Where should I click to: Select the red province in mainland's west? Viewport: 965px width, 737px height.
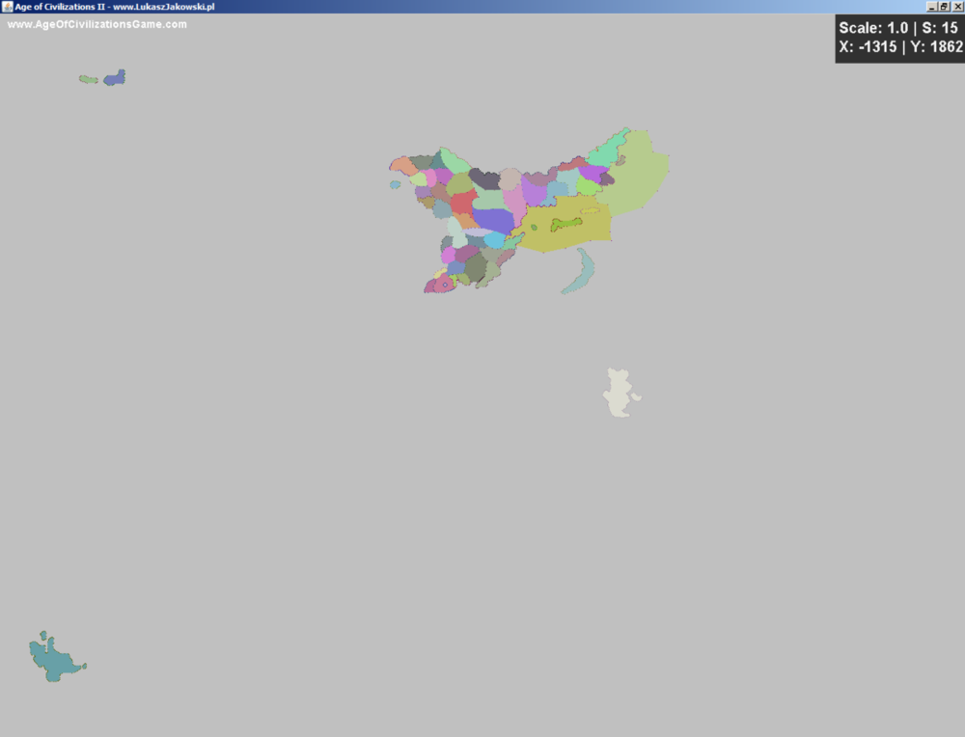coord(463,202)
